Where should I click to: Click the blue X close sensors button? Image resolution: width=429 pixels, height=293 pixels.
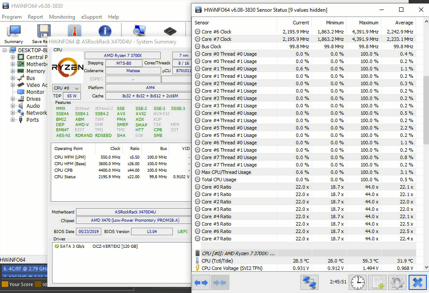pos(418,282)
